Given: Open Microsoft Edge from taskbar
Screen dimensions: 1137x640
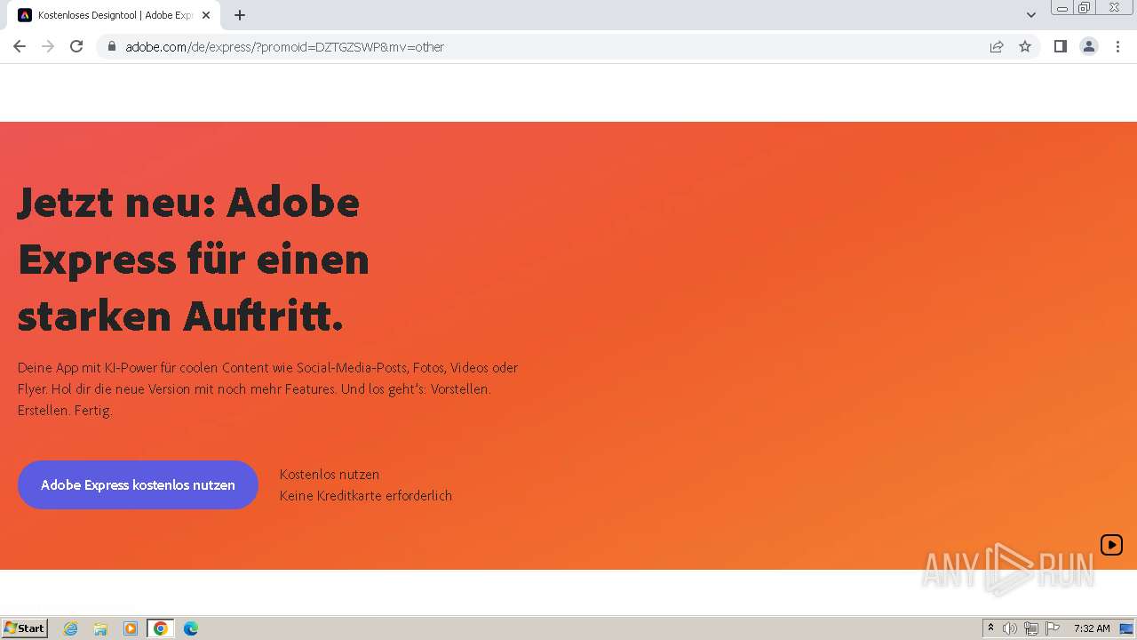Looking at the screenshot, I should [191, 628].
